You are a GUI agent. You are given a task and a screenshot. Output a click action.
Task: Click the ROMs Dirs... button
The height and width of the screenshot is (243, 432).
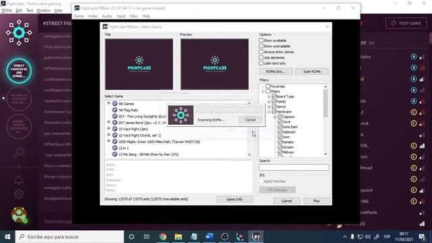click(275, 72)
